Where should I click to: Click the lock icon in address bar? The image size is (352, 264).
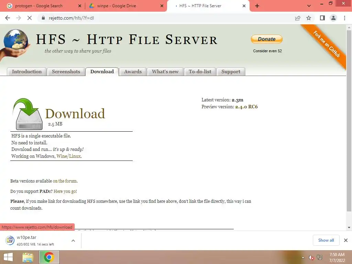click(x=43, y=18)
